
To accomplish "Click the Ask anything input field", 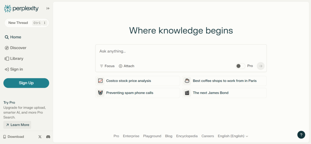I will (x=181, y=51).
